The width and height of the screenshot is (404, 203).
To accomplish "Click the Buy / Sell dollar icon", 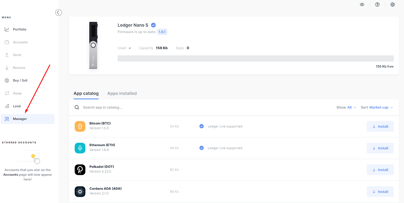I will [7, 80].
